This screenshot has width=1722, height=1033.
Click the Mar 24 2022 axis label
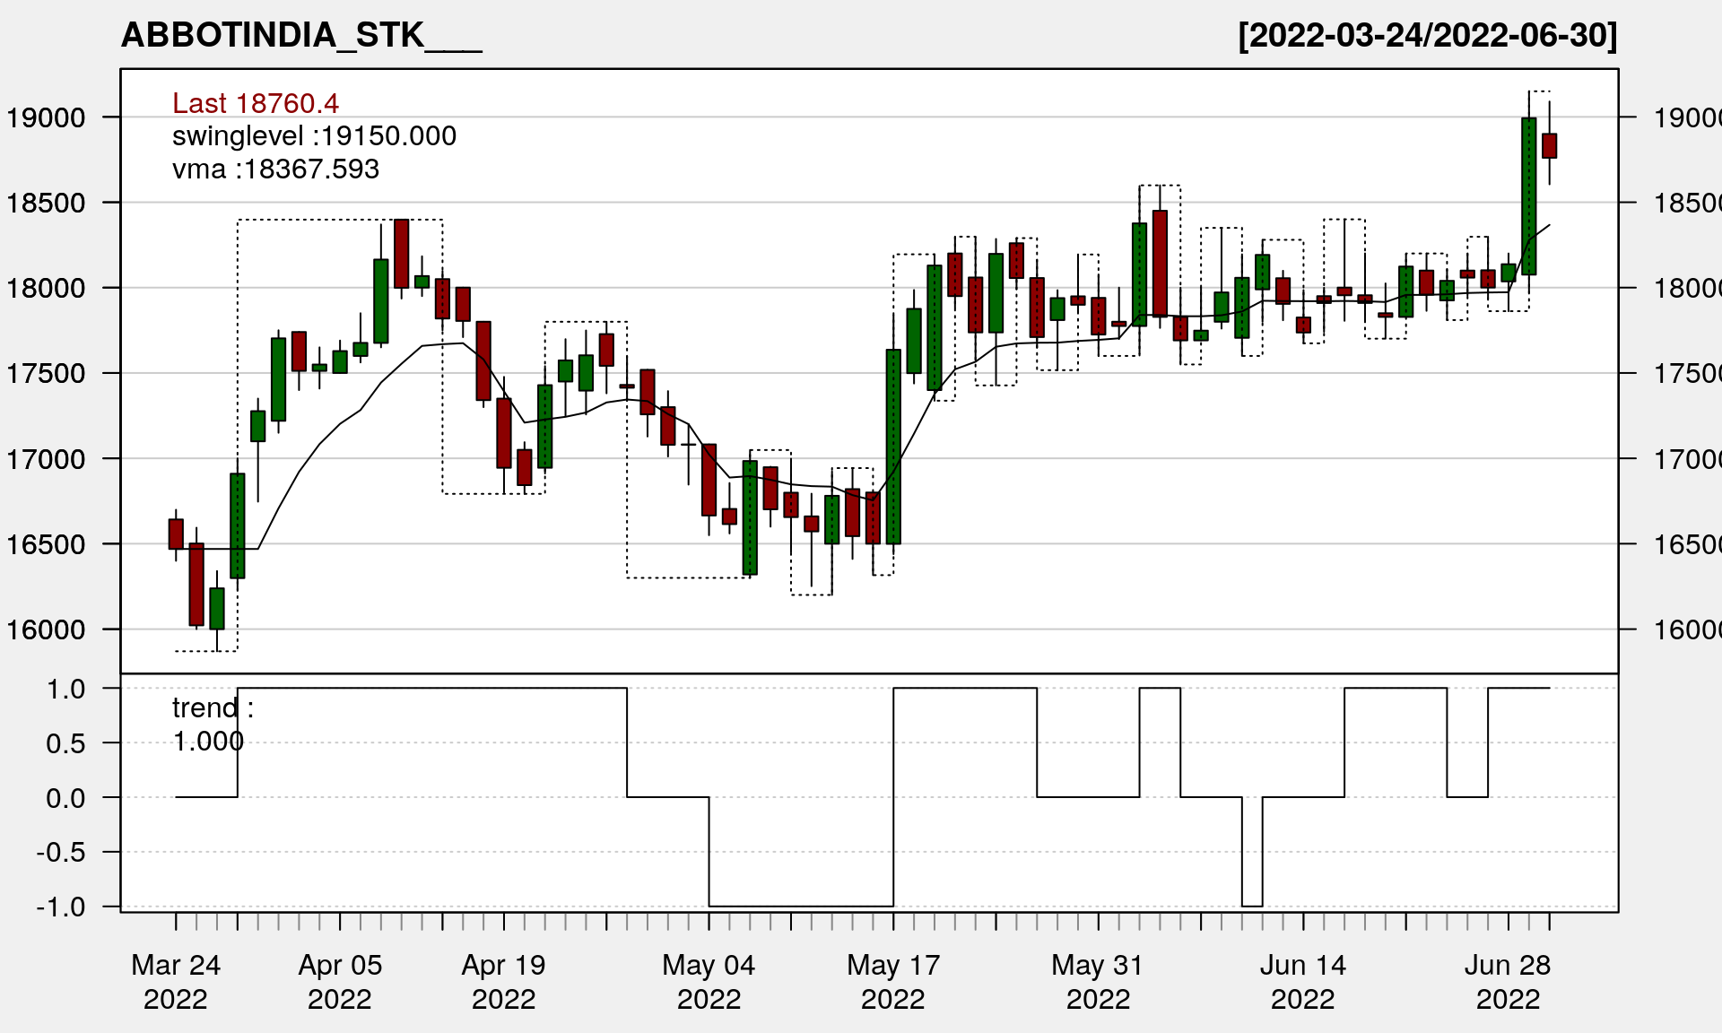coord(176,981)
